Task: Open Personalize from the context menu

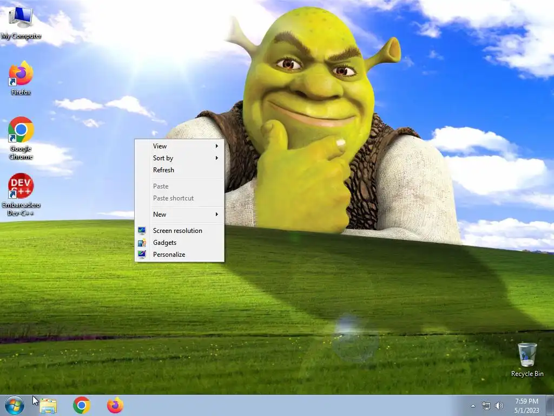Action: (180, 255)
